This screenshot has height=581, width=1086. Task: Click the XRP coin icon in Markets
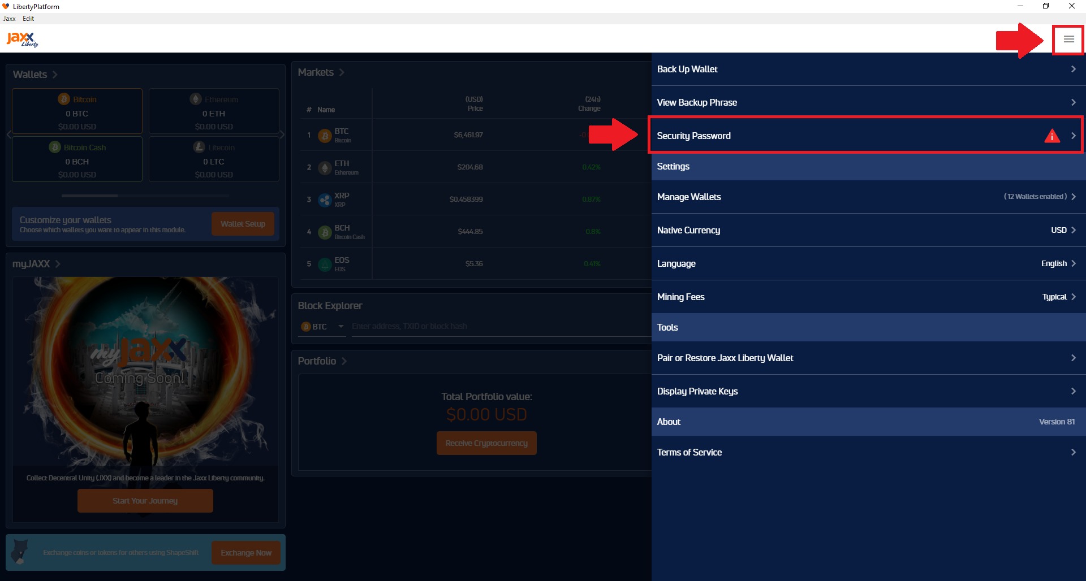[325, 200]
